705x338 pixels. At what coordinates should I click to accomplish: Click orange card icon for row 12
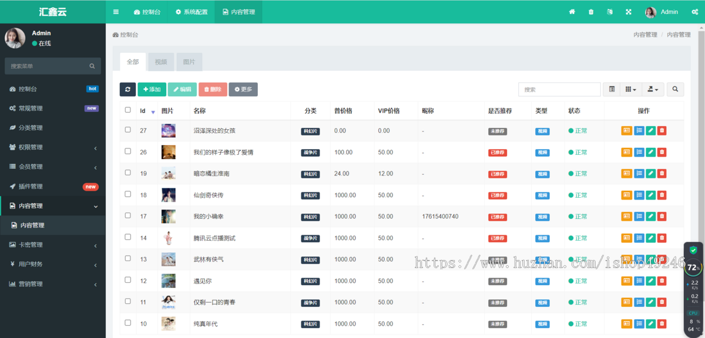[x=627, y=280]
